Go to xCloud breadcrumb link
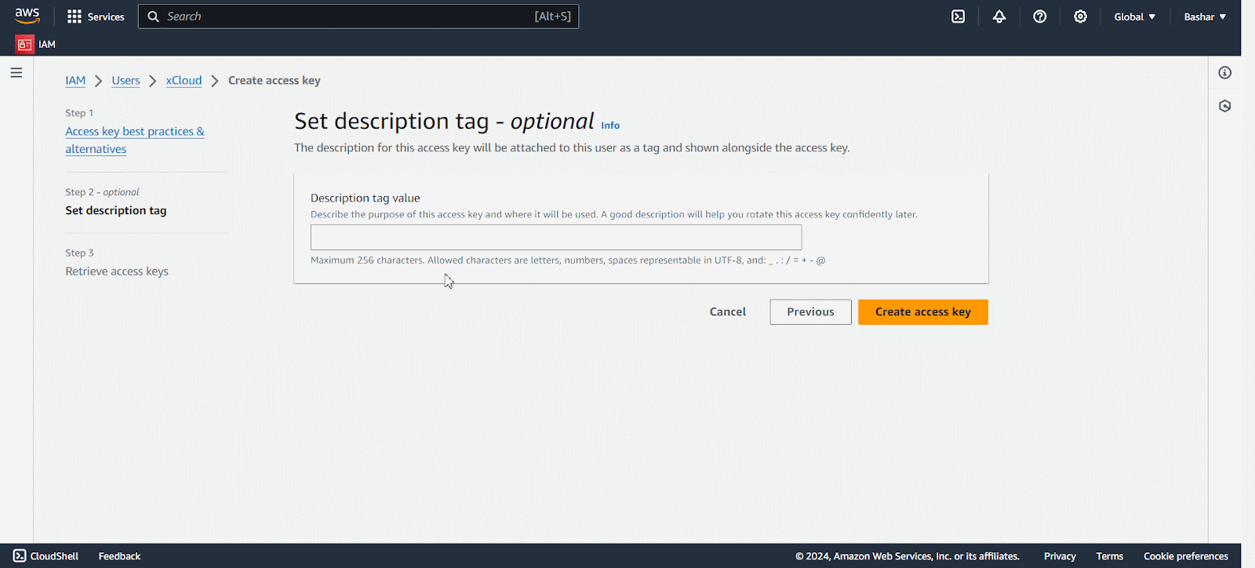 point(184,81)
